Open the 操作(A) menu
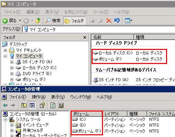The image size is (175, 137). tap(39, 97)
